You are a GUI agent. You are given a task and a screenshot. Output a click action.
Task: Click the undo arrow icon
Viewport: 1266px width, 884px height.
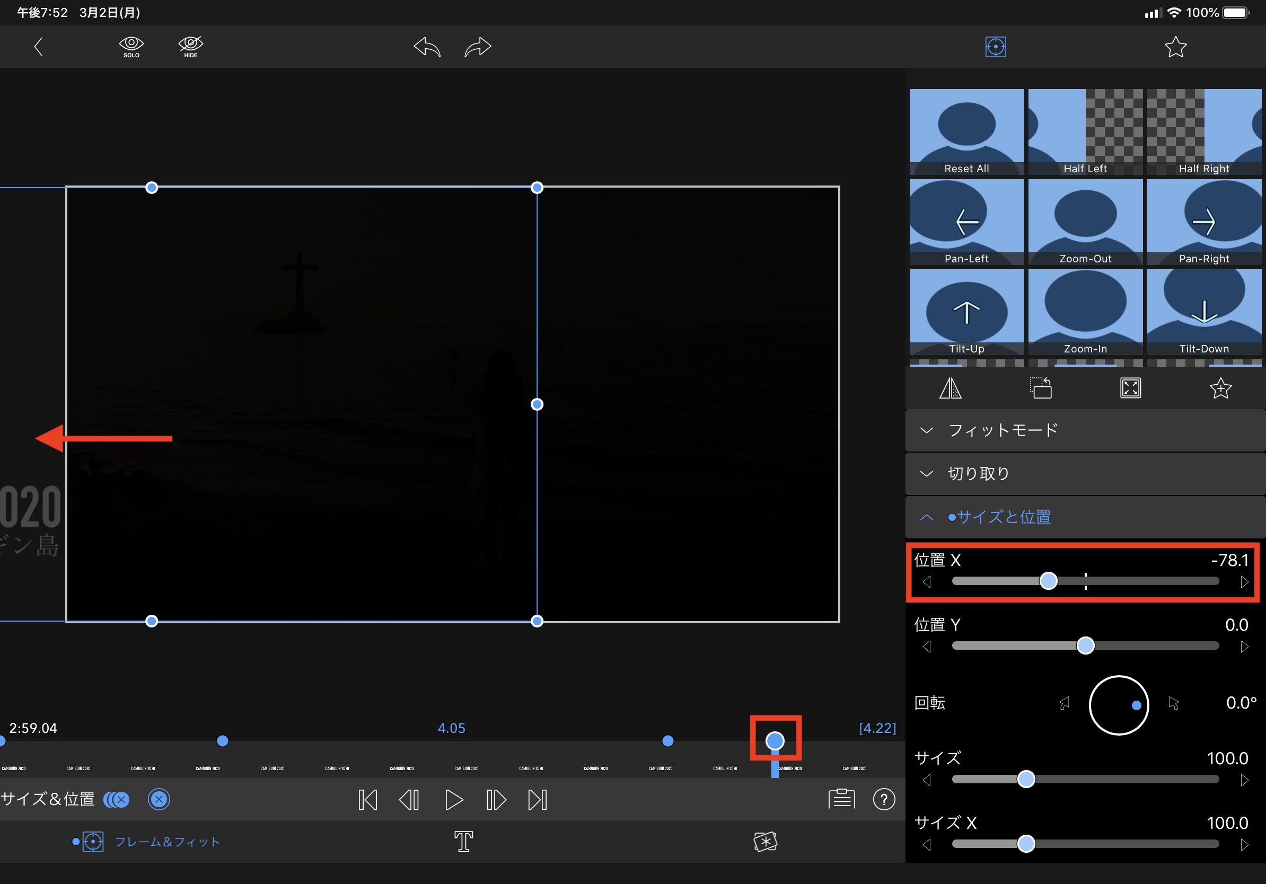click(x=427, y=47)
